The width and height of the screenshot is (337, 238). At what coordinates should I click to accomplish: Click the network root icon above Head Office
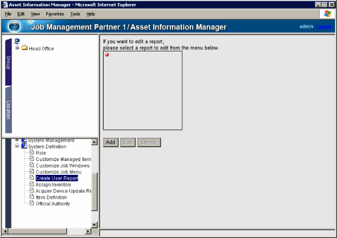coord(17,41)
